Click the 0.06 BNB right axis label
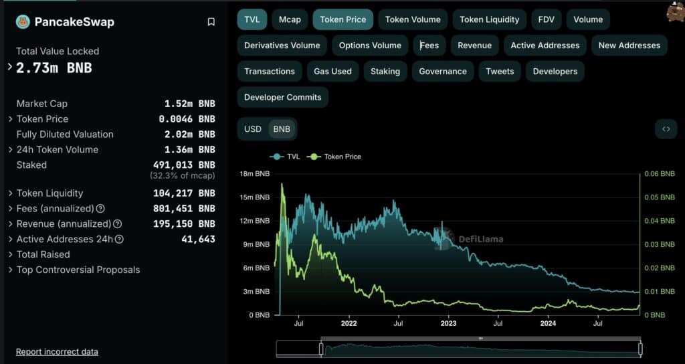The width and height of the screenshot is (685, 364). tap(660, 174)
